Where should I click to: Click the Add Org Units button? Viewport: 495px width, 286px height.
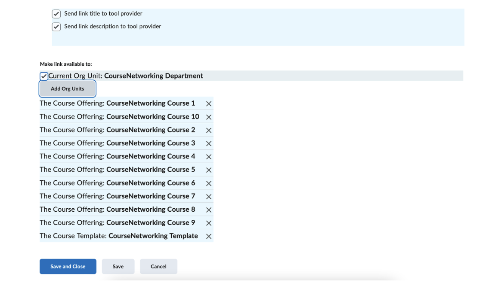coord(68,89)
